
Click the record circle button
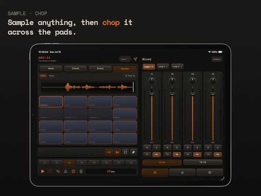50,171
